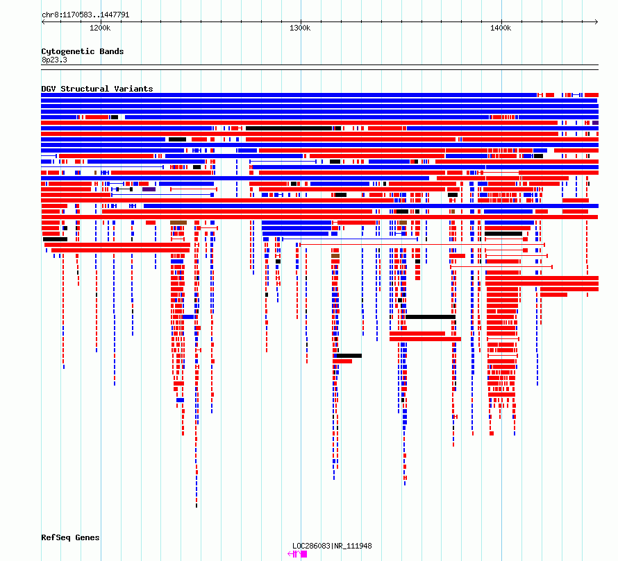Click the 1200k ruler tick label
The image size is (618, 561).
pos(100,28)
